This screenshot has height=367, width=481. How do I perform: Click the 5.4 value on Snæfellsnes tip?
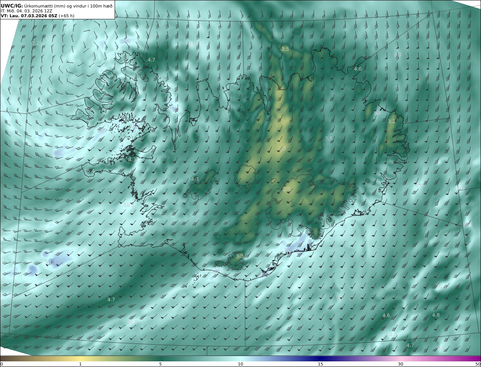[91, 171]
